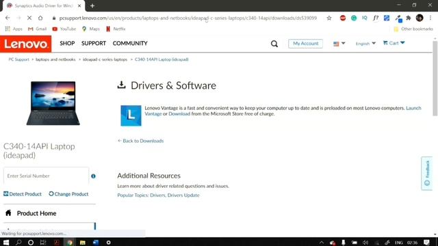Viewport: 438px width, 246px height.
Task: Open the IQ extension icon
Action: pyautogui.click(x=365, y=18)
